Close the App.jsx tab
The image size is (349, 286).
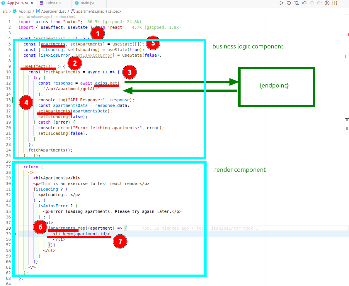click(x=32, y=3)
